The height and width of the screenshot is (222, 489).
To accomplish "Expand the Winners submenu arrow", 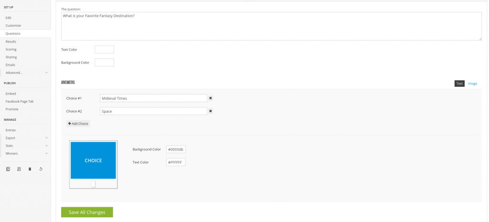I will click(46, 153).
